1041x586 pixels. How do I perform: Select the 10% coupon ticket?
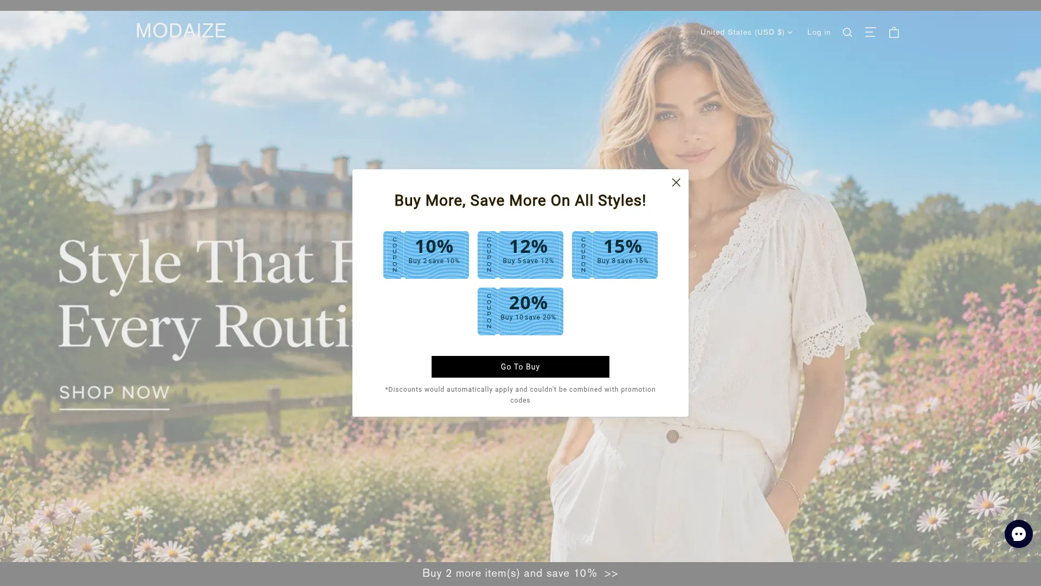(x=426, y=255)
